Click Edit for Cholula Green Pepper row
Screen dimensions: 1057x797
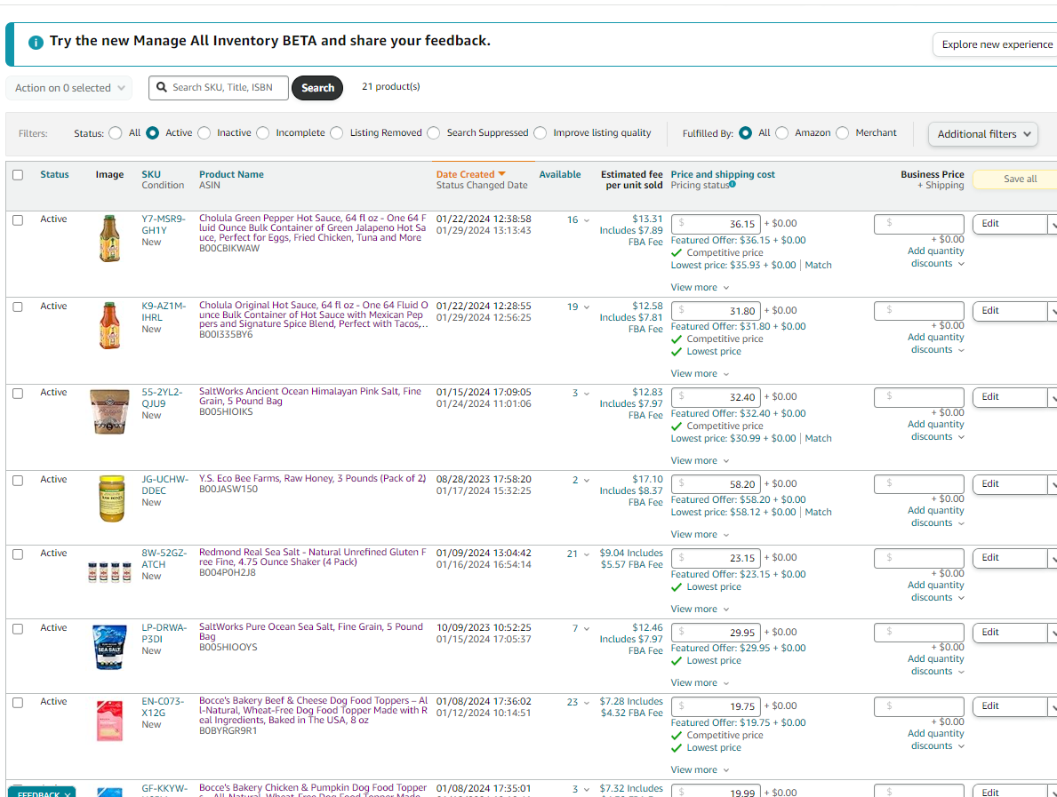point(1009,224)
